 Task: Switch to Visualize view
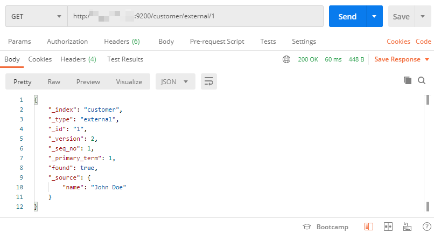click(x=129, y=82)
